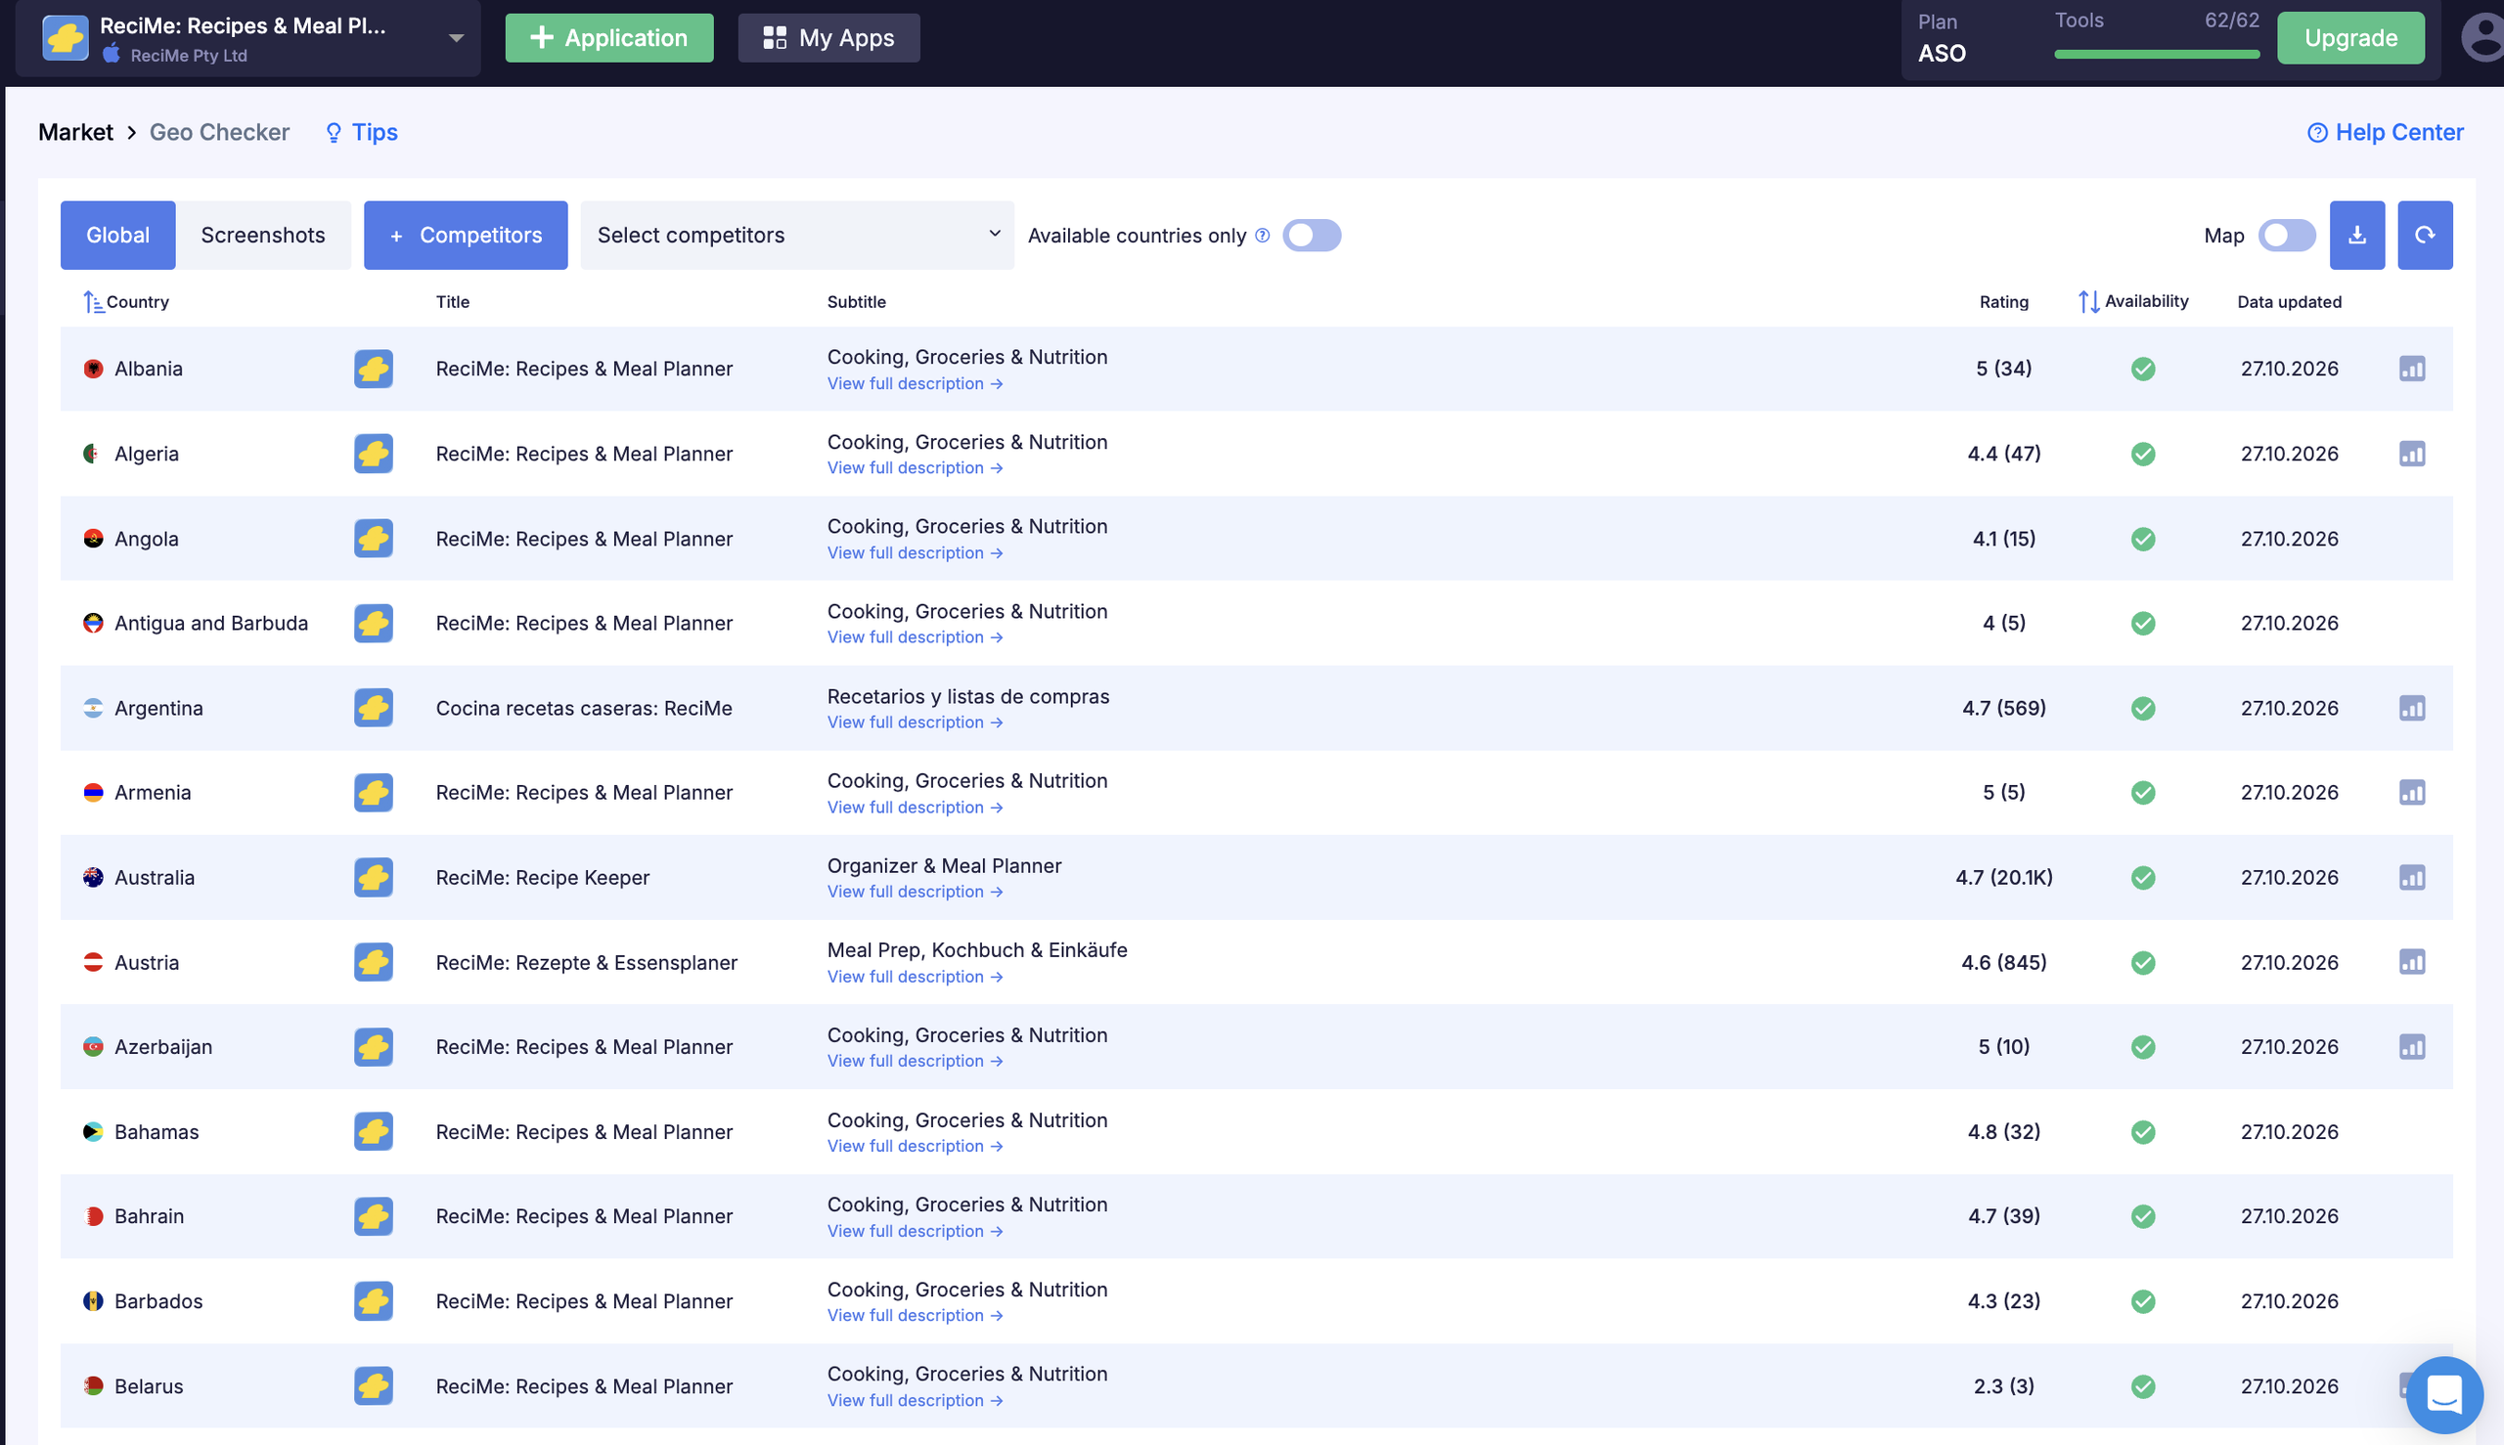Click the rating '4.7 (569)' for Argentina

[2003, 708]
